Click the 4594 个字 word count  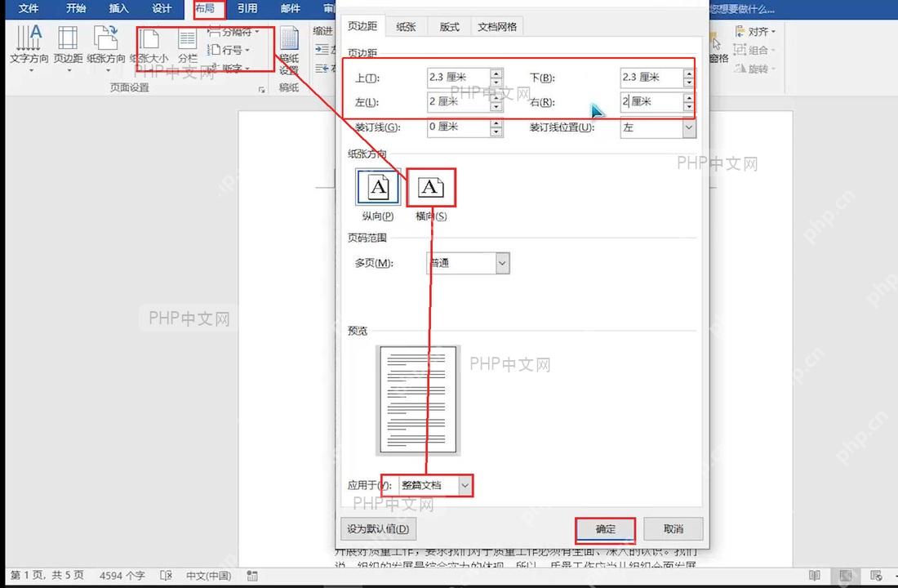pyautogui.click(x=122, y=576)
